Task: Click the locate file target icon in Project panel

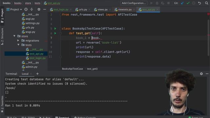Action: 26,10
